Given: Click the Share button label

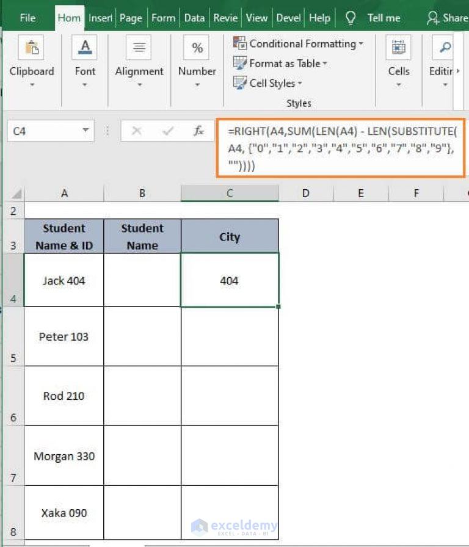Looking at the screenshot, I should [x=455, y=18].
